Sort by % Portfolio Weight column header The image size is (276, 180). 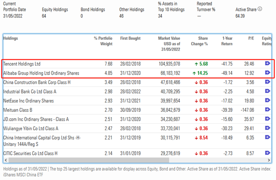tap(103, 41)
